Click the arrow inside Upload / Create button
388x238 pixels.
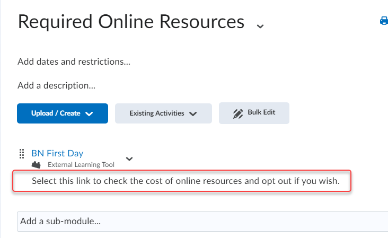(x=89, y=113)
